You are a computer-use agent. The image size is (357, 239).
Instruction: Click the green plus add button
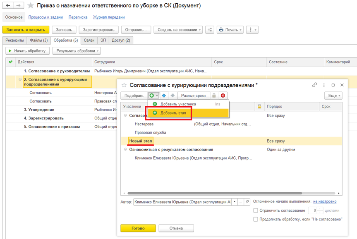[152, 96]
